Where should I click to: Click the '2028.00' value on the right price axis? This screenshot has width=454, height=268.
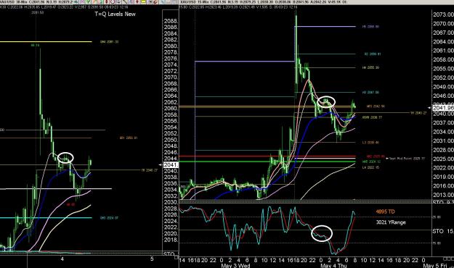coord(443,150)
